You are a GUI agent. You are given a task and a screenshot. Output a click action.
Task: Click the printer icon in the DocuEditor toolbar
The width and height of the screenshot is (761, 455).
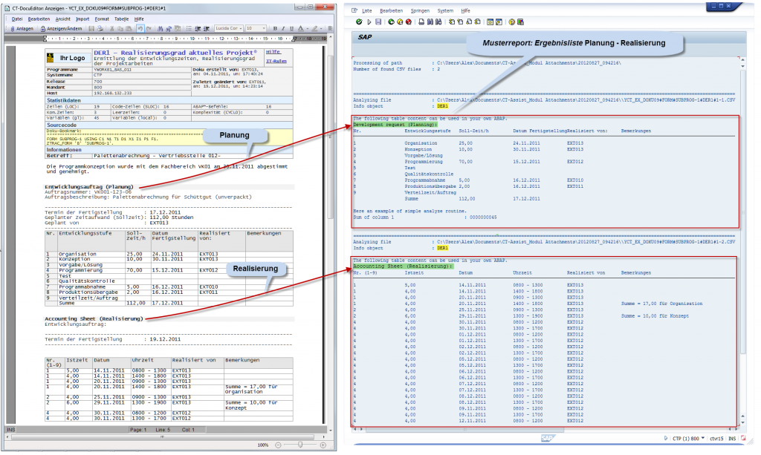pyautogui.click(x=99, y=29)
